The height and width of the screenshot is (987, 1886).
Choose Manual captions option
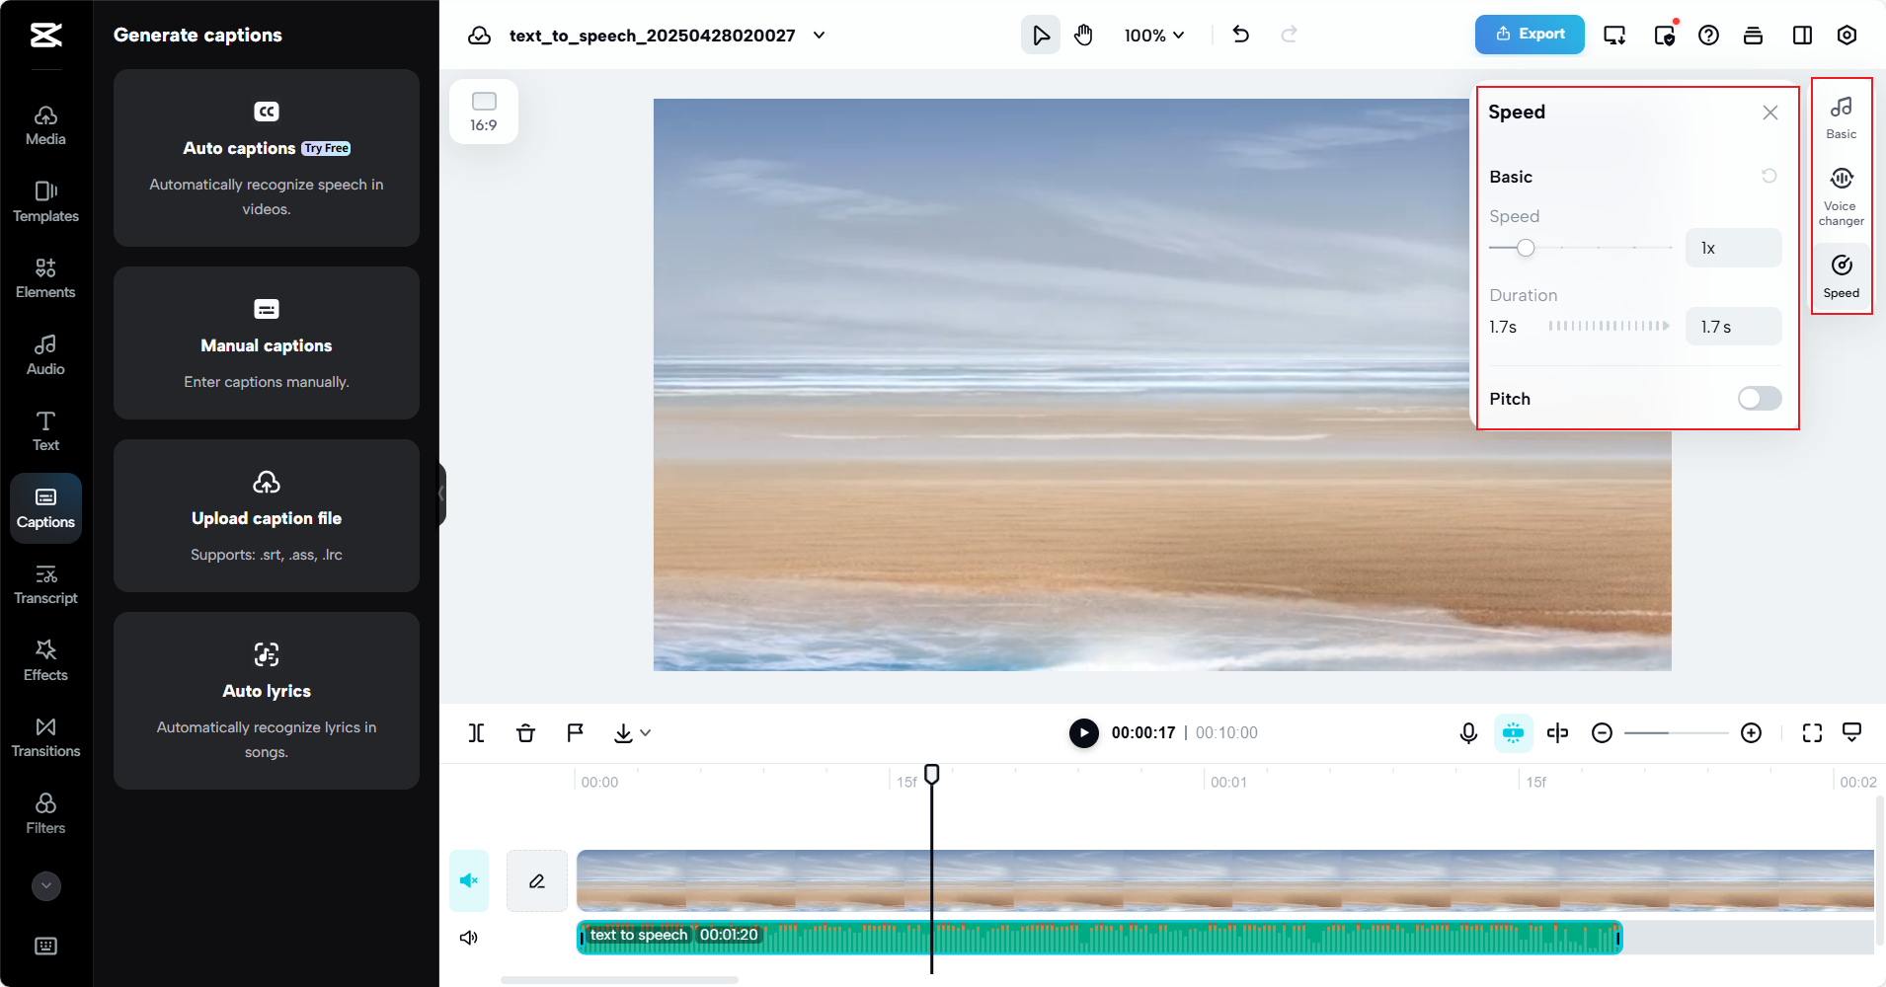click(x=267, y=343)
